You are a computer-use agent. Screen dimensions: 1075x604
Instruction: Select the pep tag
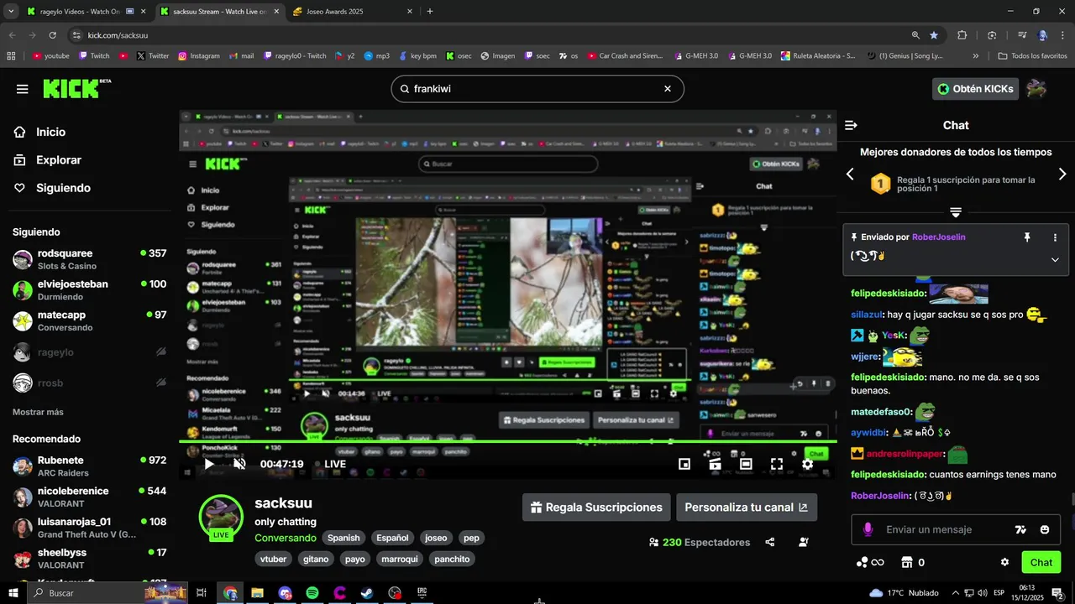point(471,538)
